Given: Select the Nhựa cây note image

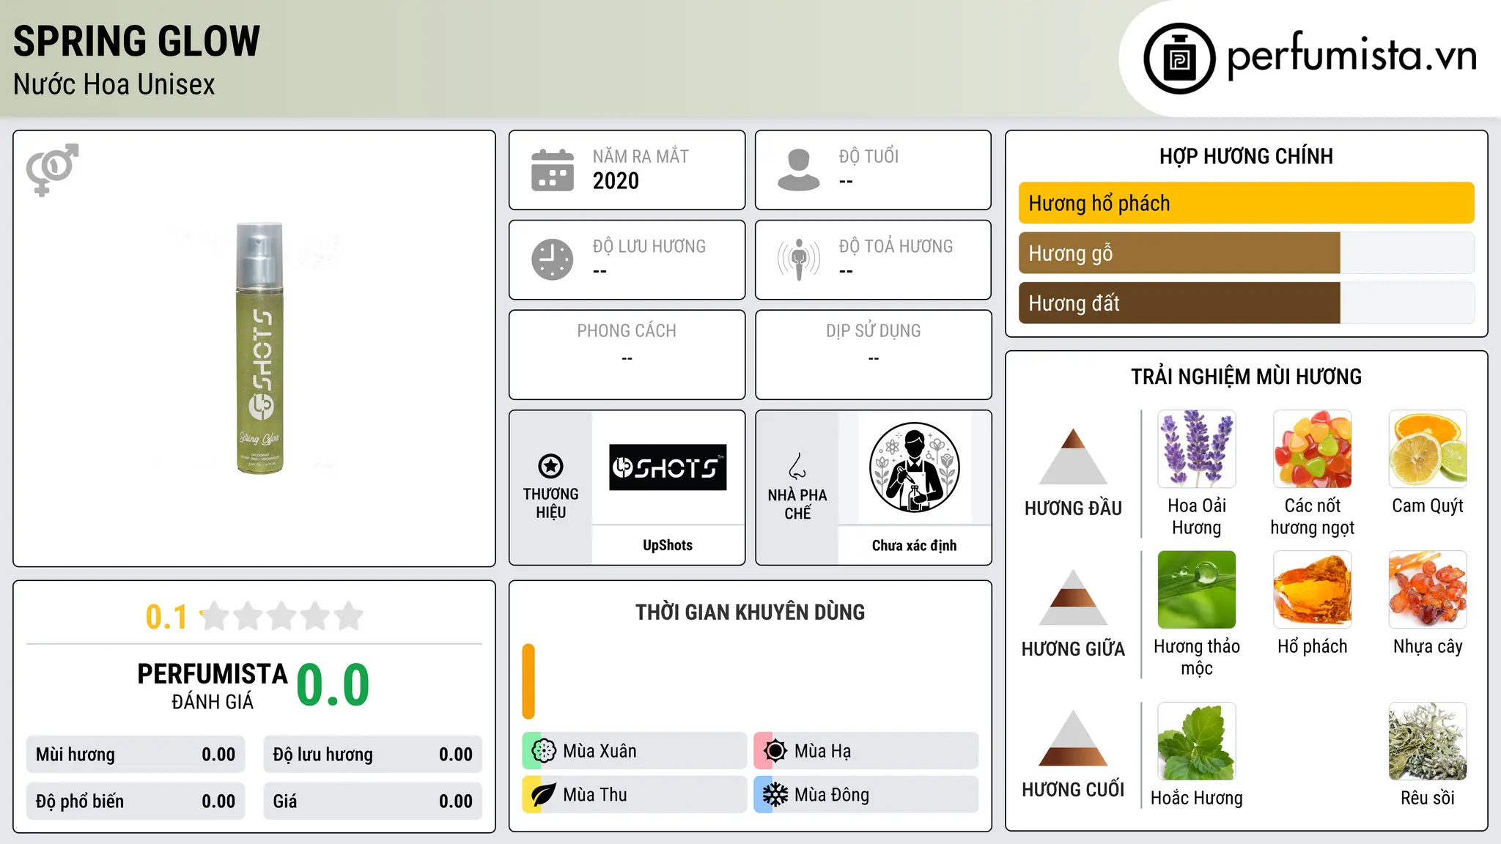Looking at the screenshot, I should (1428, 590).
